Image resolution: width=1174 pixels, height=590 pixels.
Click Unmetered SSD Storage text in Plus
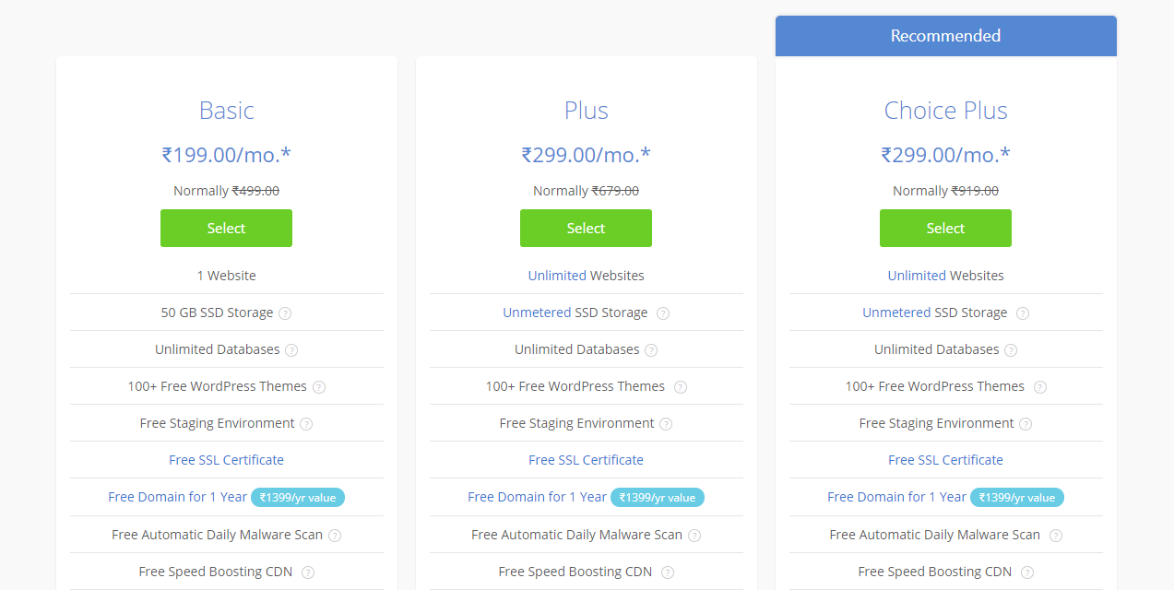tap(575, 313)
